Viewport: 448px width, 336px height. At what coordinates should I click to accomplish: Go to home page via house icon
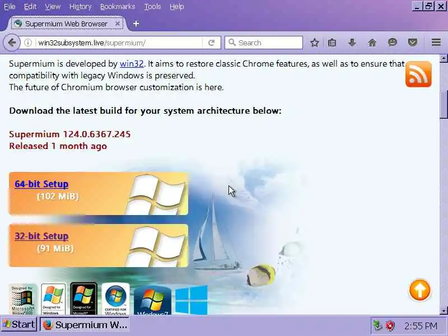point(372,43)
